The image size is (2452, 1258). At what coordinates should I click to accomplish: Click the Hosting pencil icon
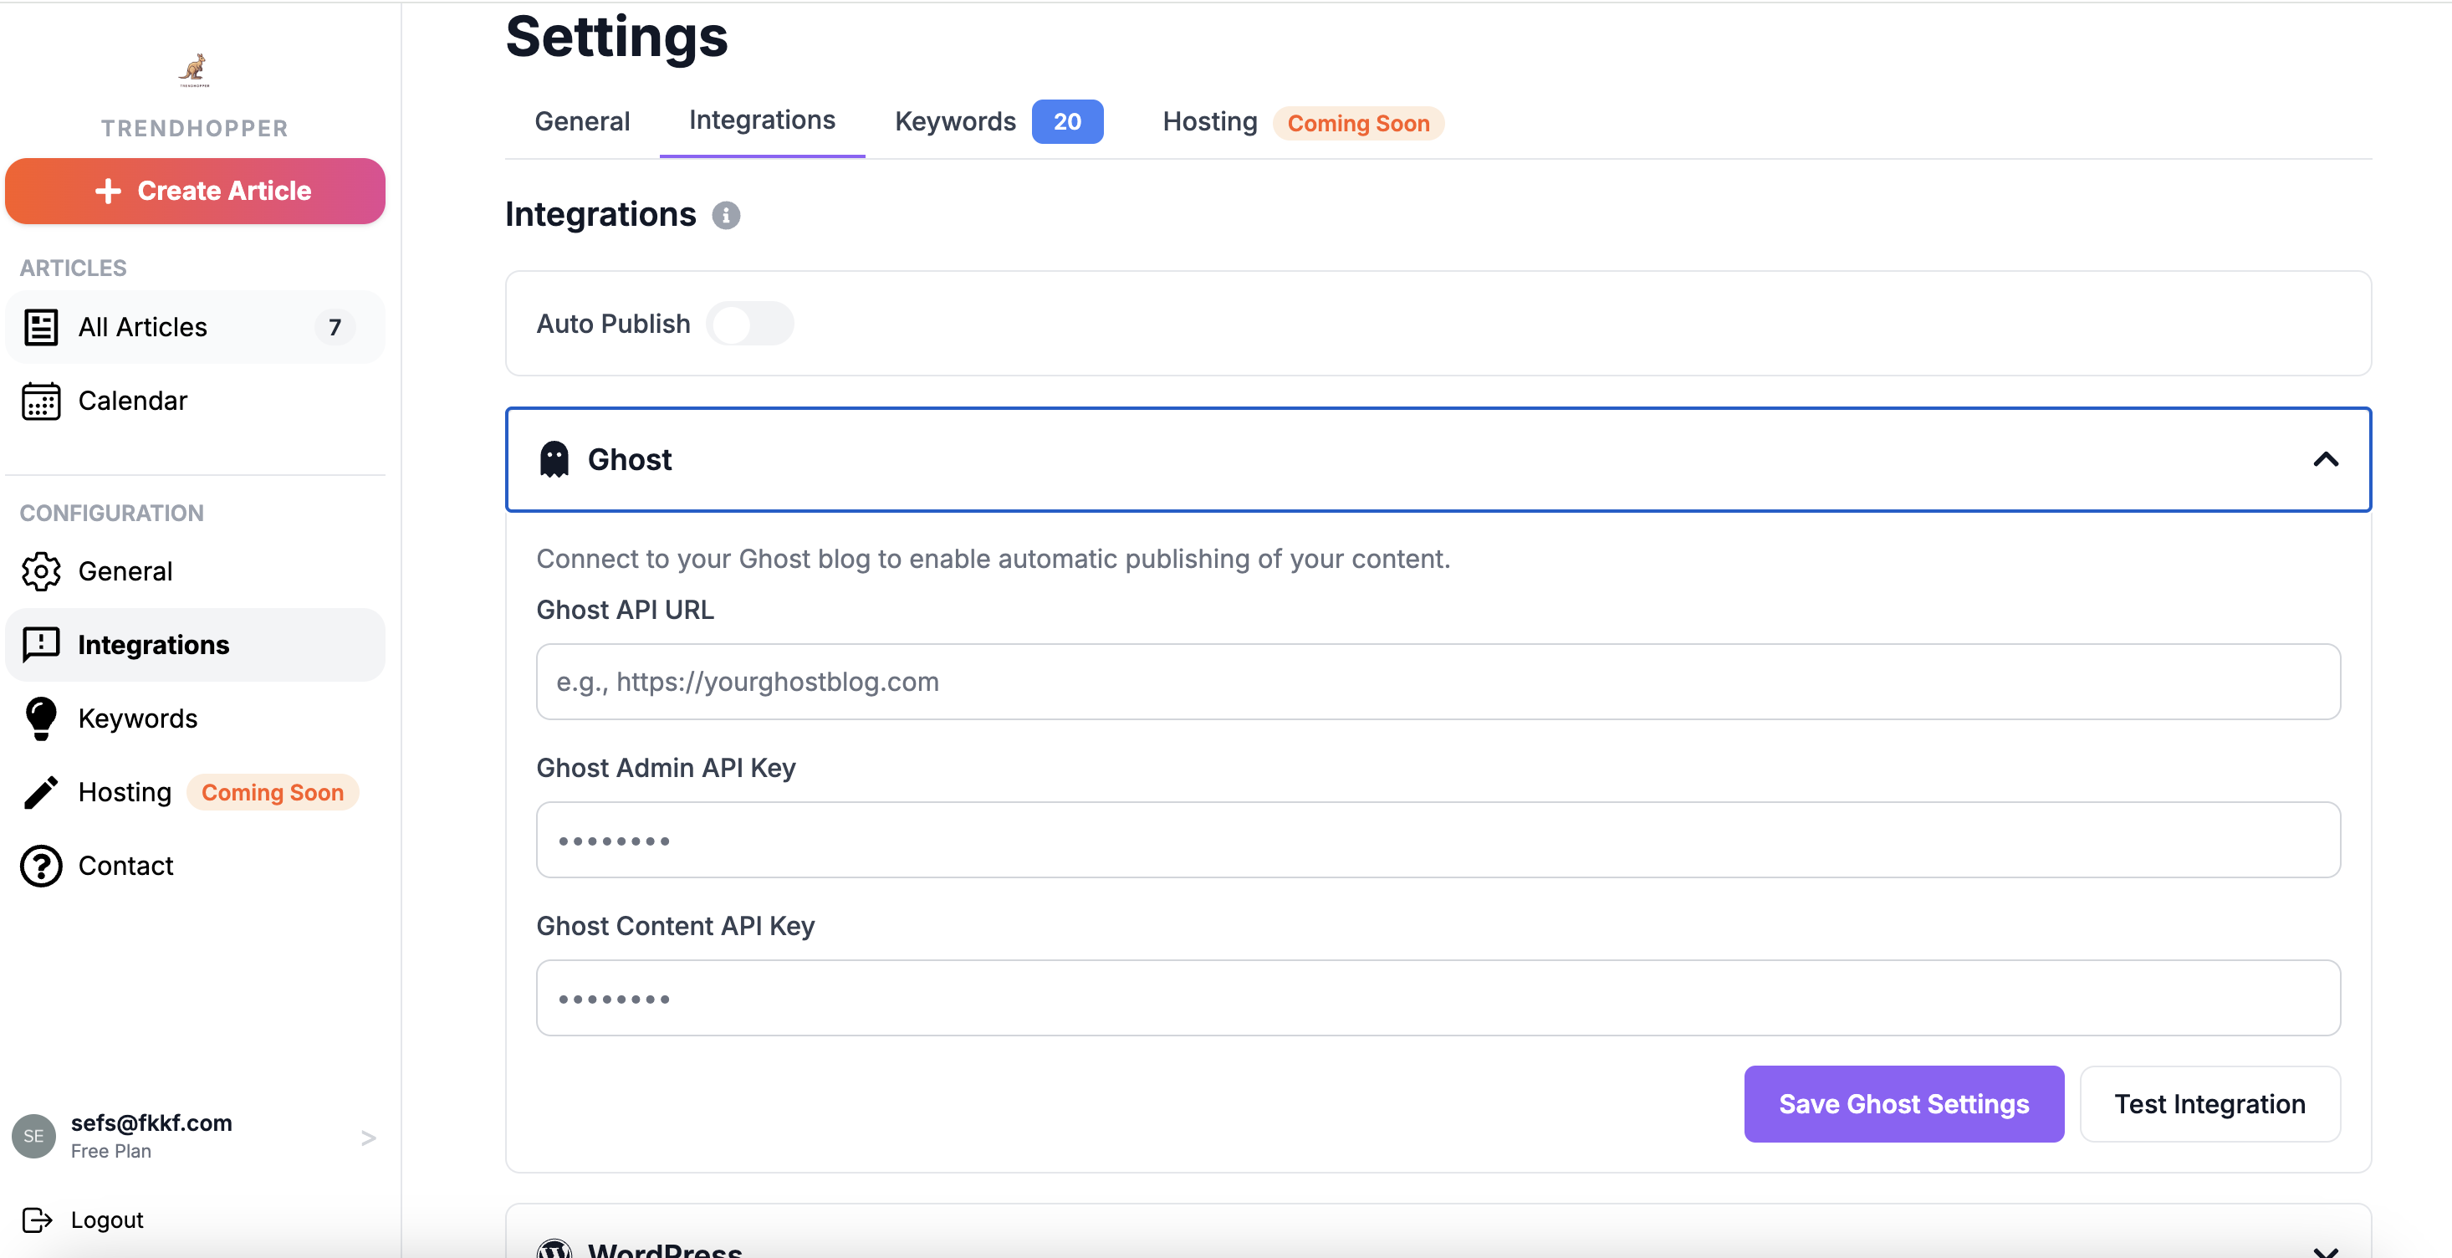pos(41,792)
